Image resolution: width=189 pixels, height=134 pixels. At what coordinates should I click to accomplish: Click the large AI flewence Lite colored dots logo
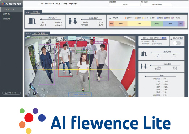pos(32,121)
